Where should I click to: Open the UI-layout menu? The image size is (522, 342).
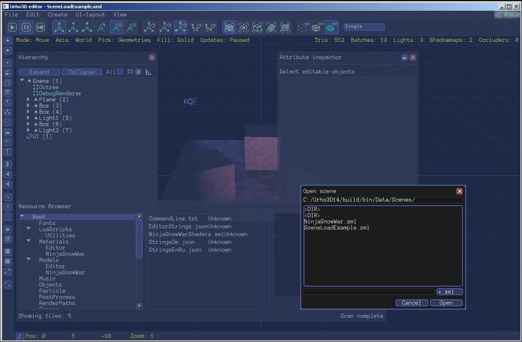click(90, 14)
